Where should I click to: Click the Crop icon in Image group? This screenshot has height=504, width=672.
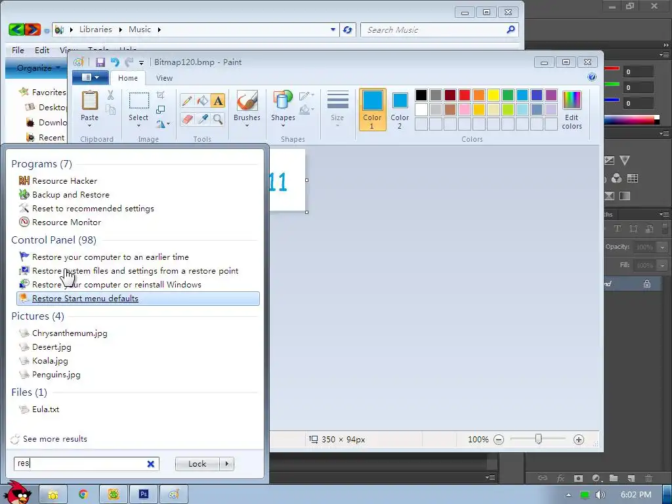pyautogui.click(x=160, y=95)
